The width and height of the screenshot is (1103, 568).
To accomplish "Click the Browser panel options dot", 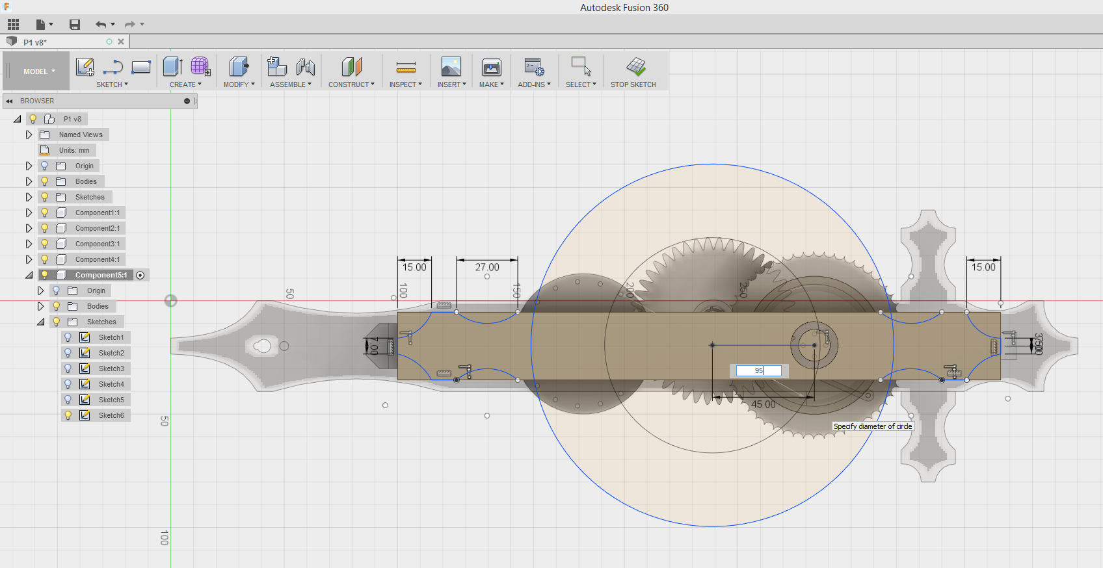I will 187,101.
